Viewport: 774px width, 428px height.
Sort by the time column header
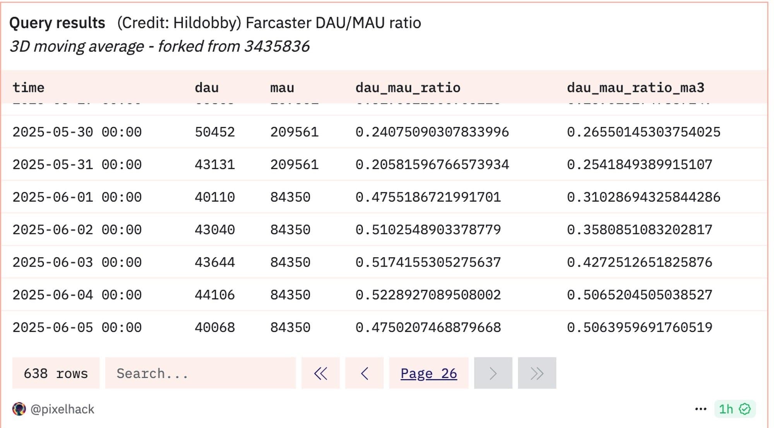(x=28, y=87)
